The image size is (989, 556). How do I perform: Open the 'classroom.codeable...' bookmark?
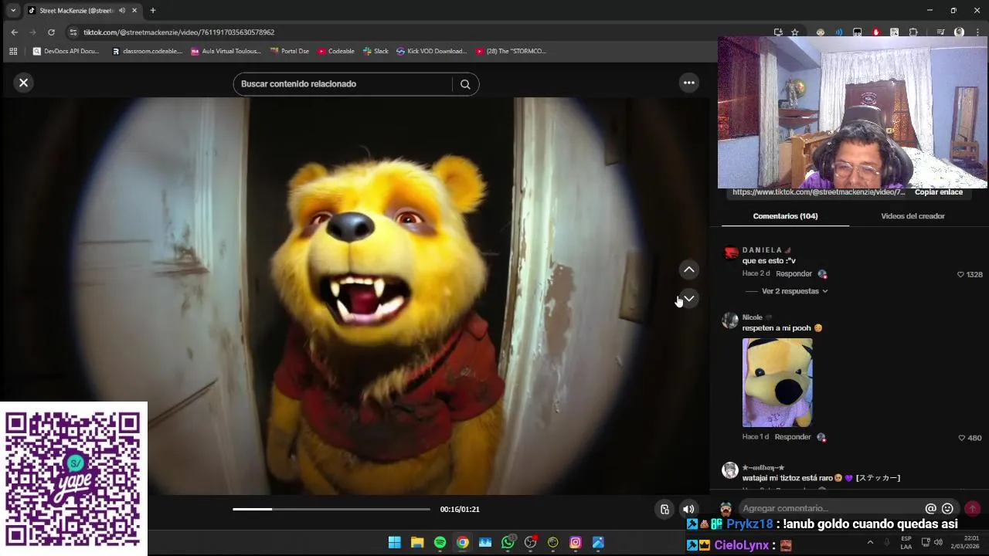point(147,51)
